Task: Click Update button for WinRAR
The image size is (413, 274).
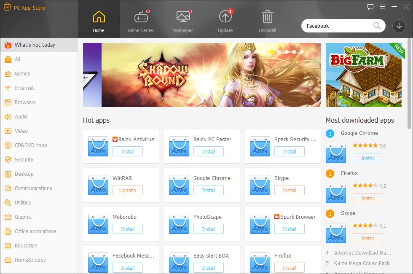Action: pyautogui.click(x=127, y=190)
